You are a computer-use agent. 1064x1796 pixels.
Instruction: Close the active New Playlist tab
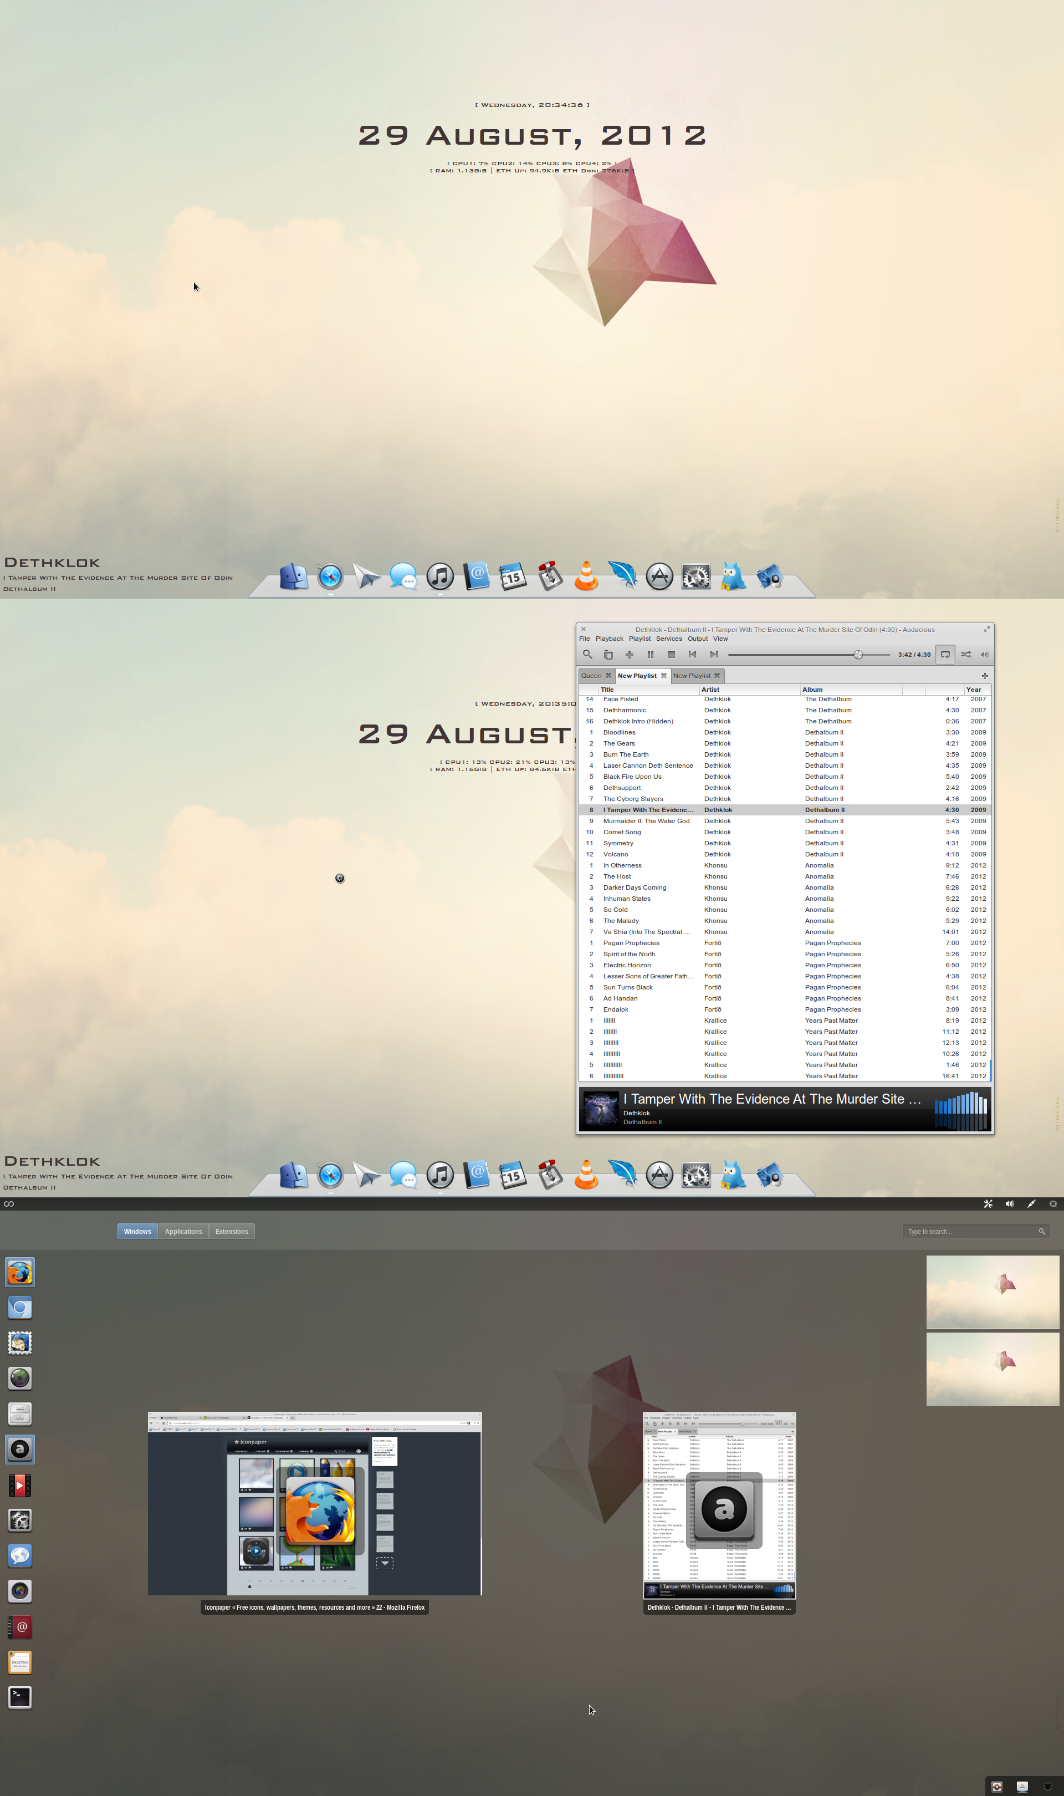(x=664, y=675)
